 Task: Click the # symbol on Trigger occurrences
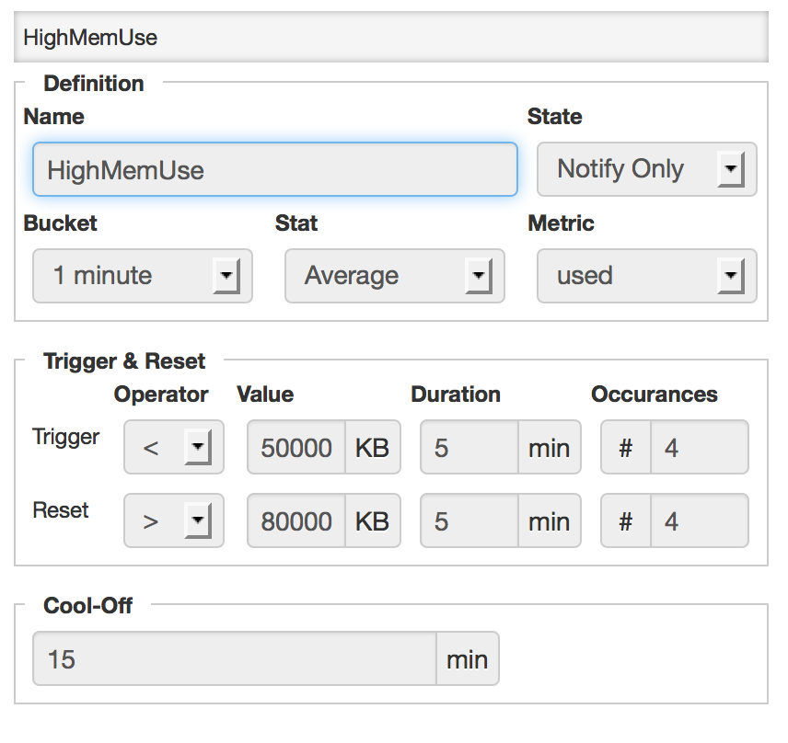(x=626, y=448)
